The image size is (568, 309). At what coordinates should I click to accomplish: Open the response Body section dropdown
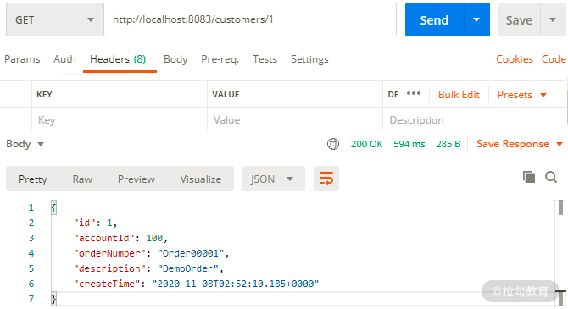tap(25, 144)
